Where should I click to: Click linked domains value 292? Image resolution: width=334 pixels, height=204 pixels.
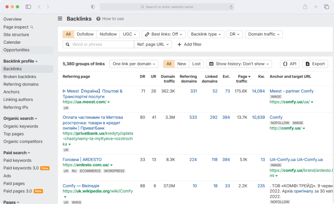coord(214,117)
